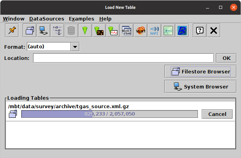Click the SQL database query icon

point(71,31)
